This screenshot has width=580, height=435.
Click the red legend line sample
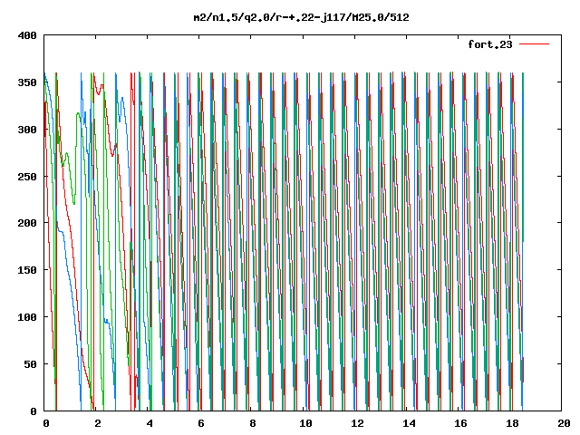click(534, 44)
